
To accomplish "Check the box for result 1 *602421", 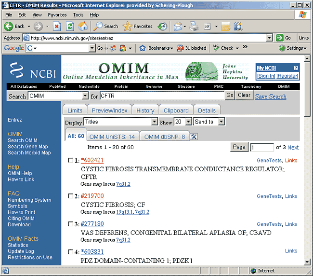I will [70, 160].
